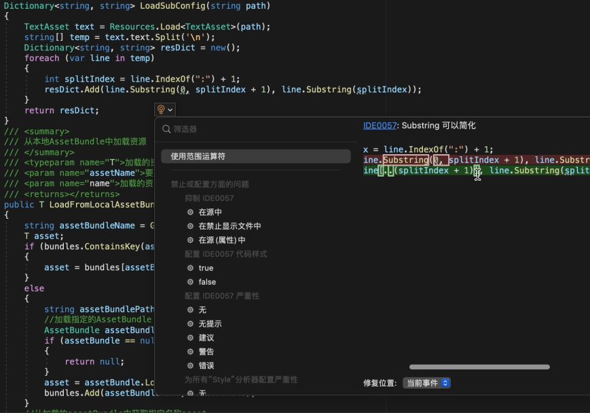Choose 无提示 as the IDE0057 severity
This screenshot has width=590, height=413.
click(210, 324)
